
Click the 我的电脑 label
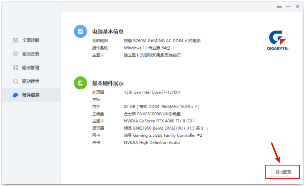pos(100,41)
